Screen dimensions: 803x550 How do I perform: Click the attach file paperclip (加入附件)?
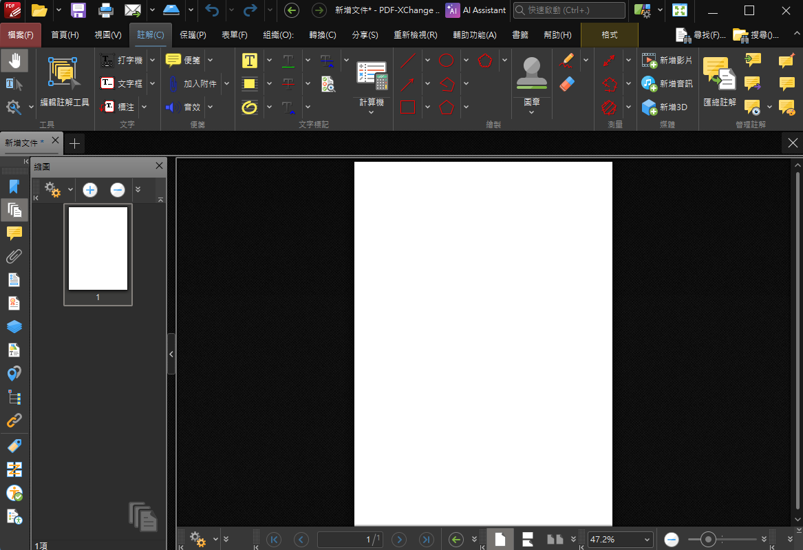click(x=192, y=83)
